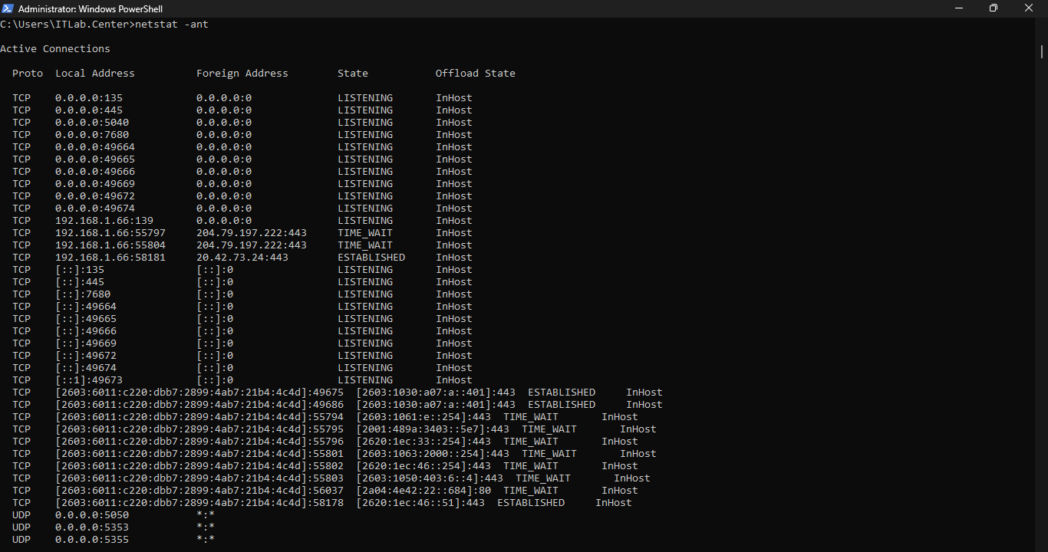Click local address 192.168.1.66:139
1048x552 pixels.
[104, 221]
